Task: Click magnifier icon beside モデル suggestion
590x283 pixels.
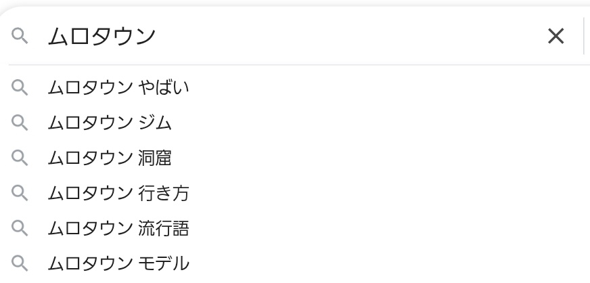Action: coord(20,263)
